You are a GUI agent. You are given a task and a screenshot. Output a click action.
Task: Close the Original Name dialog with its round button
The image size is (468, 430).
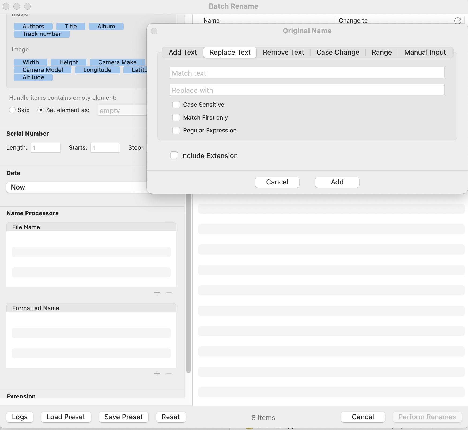pyautogui.click(x=154, y=31)
